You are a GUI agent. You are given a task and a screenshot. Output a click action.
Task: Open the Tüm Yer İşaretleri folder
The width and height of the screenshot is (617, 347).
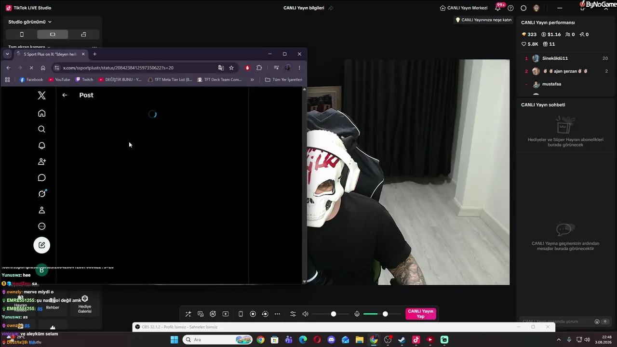click(x=283, y=80)
